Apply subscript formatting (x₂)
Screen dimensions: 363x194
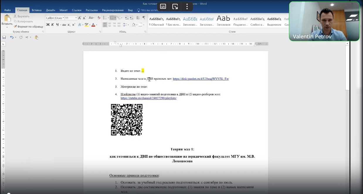tap(68, 25)
